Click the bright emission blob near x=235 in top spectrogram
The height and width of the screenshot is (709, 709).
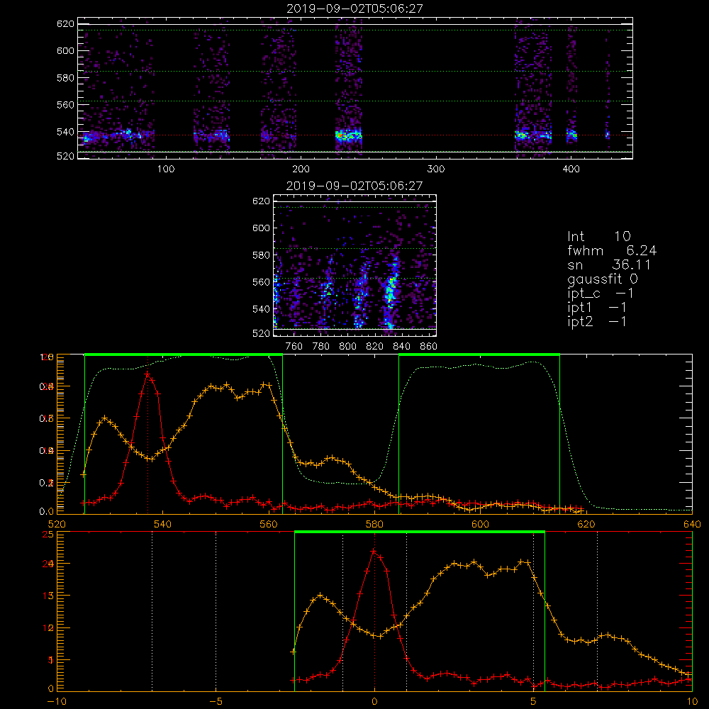click(x=348, y=135)
